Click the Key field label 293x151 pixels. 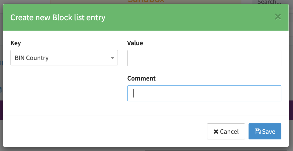click(x=16, y=43)
